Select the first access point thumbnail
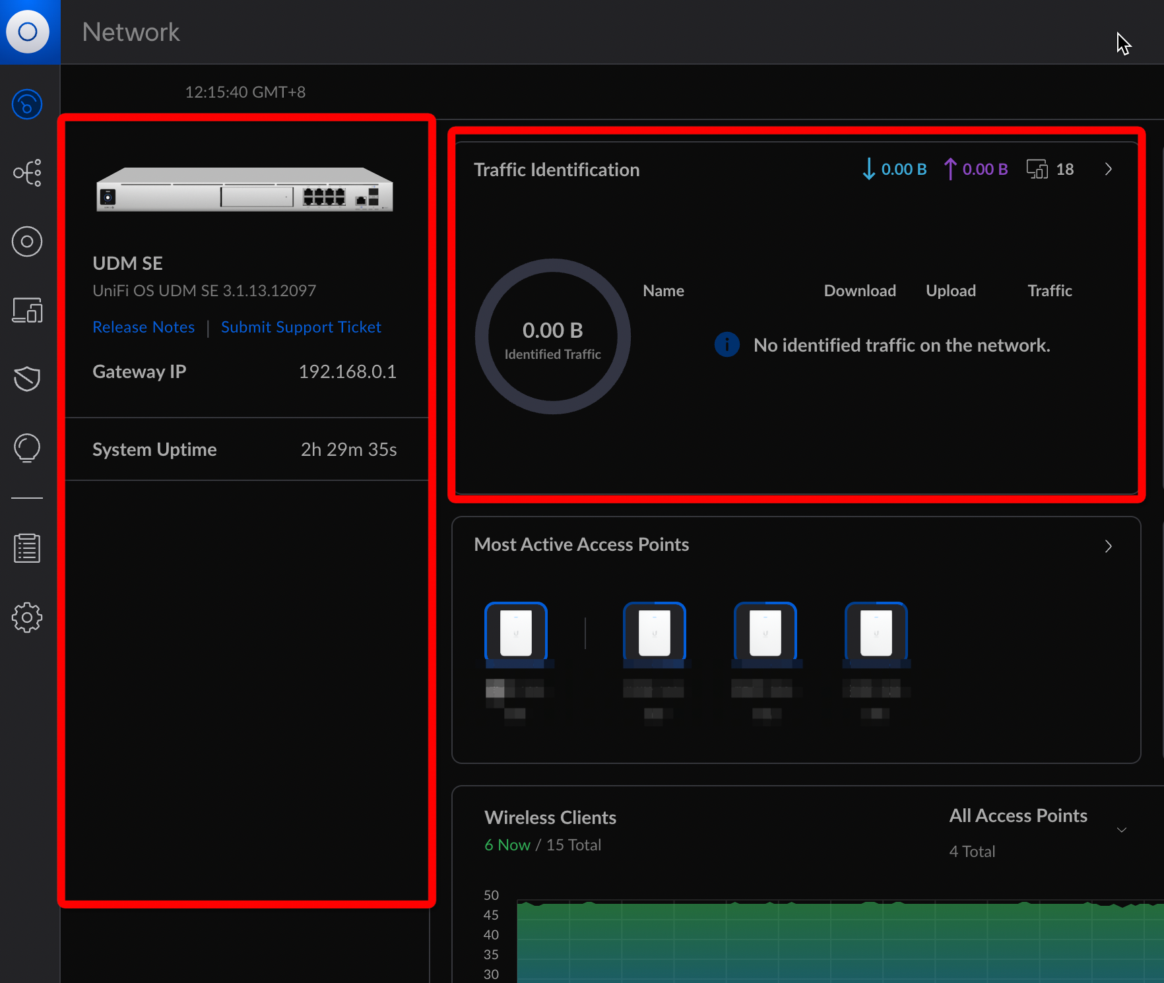 click(516, 632)
